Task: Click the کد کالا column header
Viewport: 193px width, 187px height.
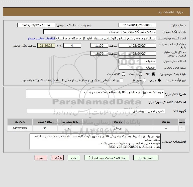Action: pos(166,122)
